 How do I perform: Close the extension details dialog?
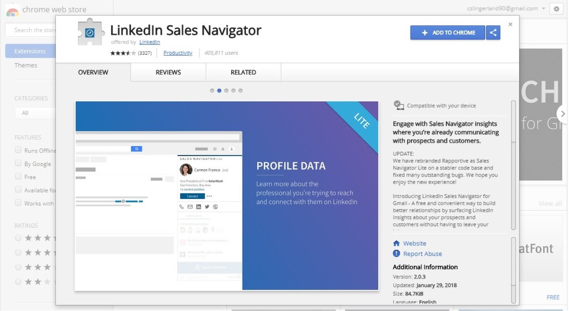tap(510, 24)
